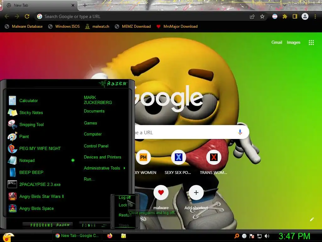Click the striped extension icon in toolbar
The height and width of the screenshot is (242, 322).
(275, 16)
